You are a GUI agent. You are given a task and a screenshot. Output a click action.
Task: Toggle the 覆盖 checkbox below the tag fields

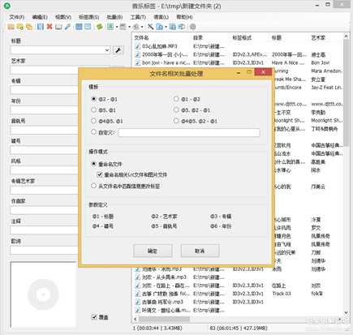click(94, 317)
